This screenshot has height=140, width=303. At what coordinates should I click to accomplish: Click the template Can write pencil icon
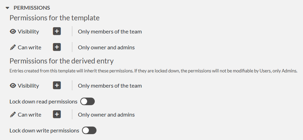(x=13, y=47)
